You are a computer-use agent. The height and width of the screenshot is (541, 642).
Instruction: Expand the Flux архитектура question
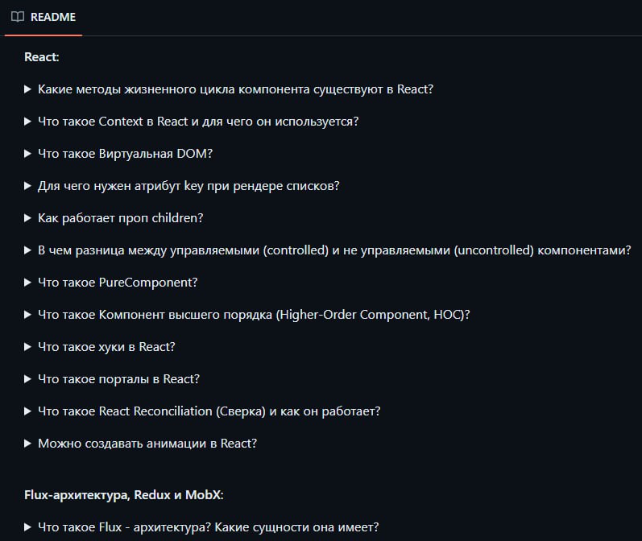click(x=202, y=527)
